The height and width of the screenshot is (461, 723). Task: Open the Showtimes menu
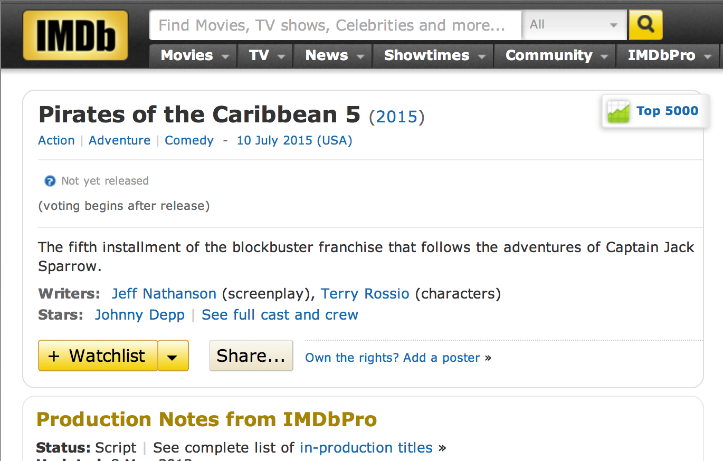(x=433, y=55)
